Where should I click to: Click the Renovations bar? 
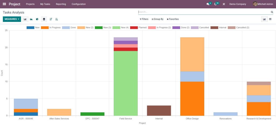[226, 114]
